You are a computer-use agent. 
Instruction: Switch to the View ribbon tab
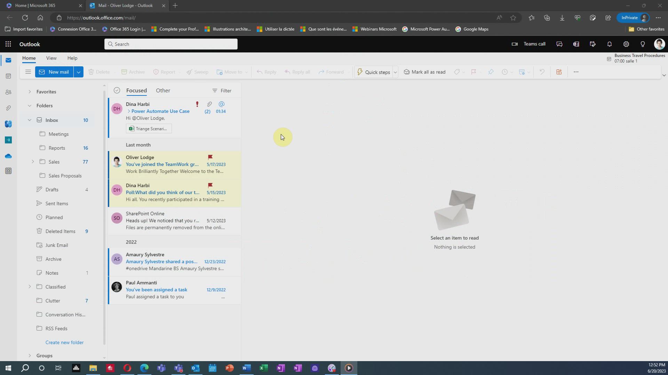tap(51, 58)
